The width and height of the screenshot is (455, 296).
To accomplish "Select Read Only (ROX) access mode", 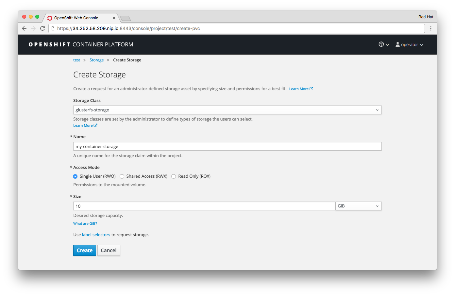I will 174,176.
